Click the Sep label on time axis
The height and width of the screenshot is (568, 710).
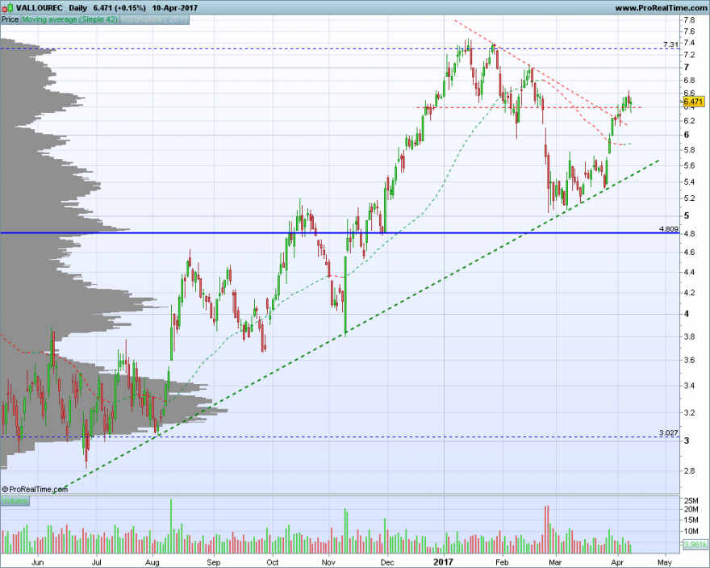tap(213, 562)
